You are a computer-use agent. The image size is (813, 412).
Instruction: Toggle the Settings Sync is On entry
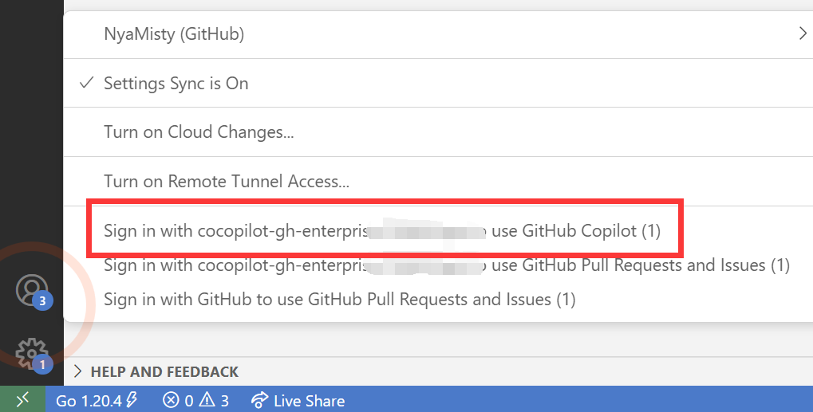point(176,84)
